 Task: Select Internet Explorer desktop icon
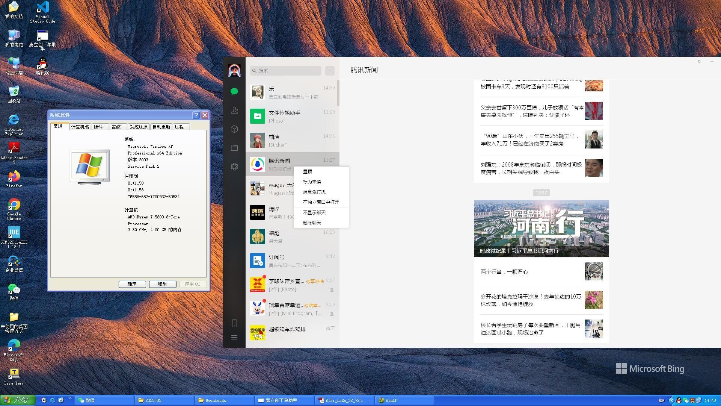[x=14, y=125]
